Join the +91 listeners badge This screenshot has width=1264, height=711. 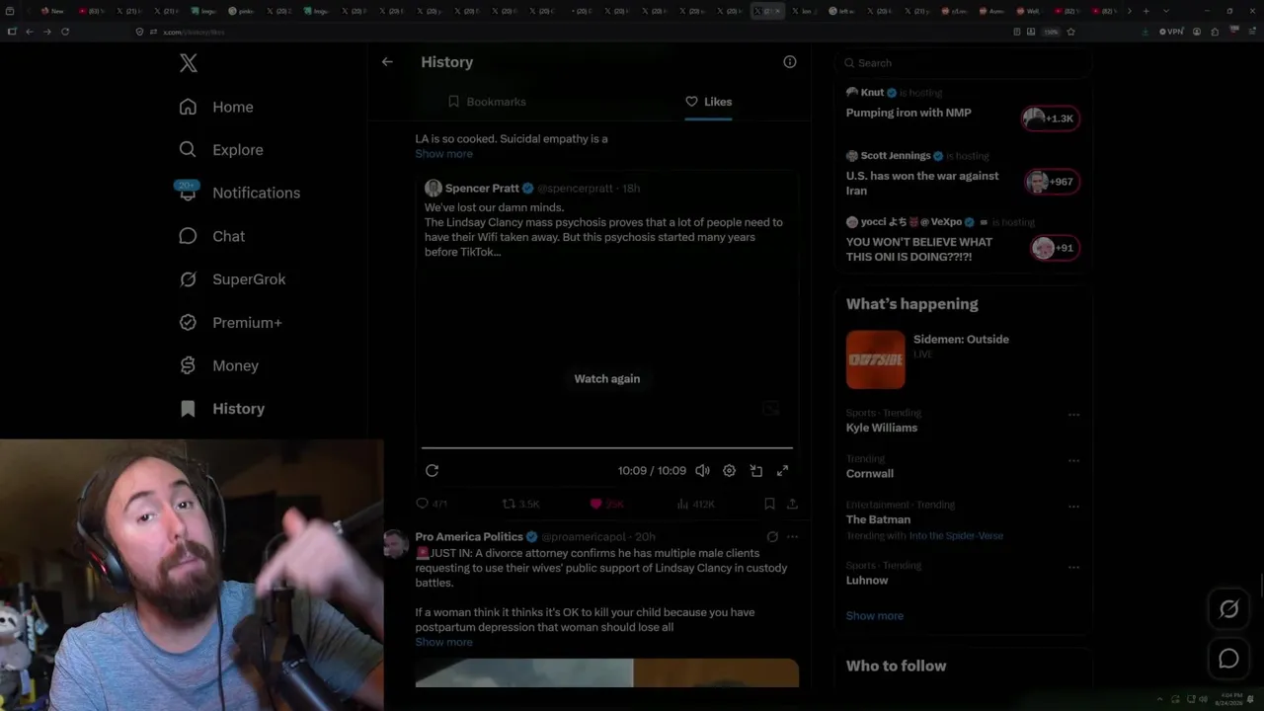pyautogui.click(x=1055, y=248)
